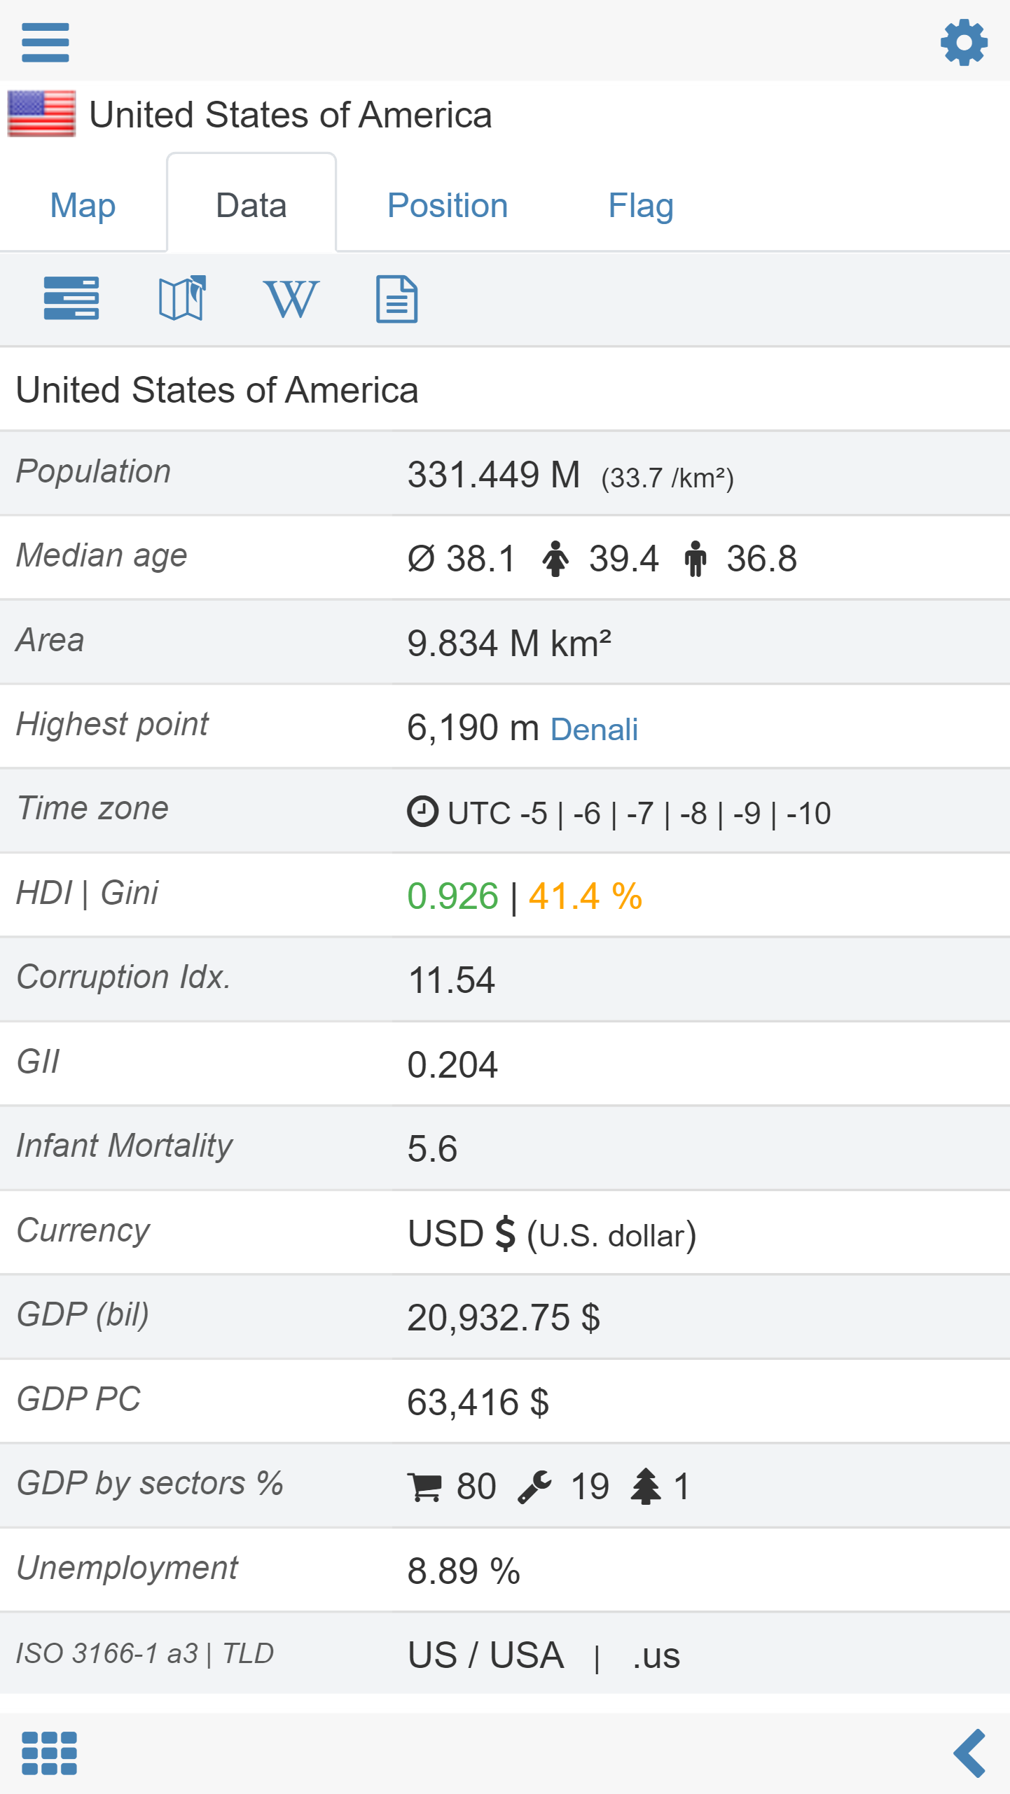
Task: Switch to the Map tab
Action: (83, 205)
